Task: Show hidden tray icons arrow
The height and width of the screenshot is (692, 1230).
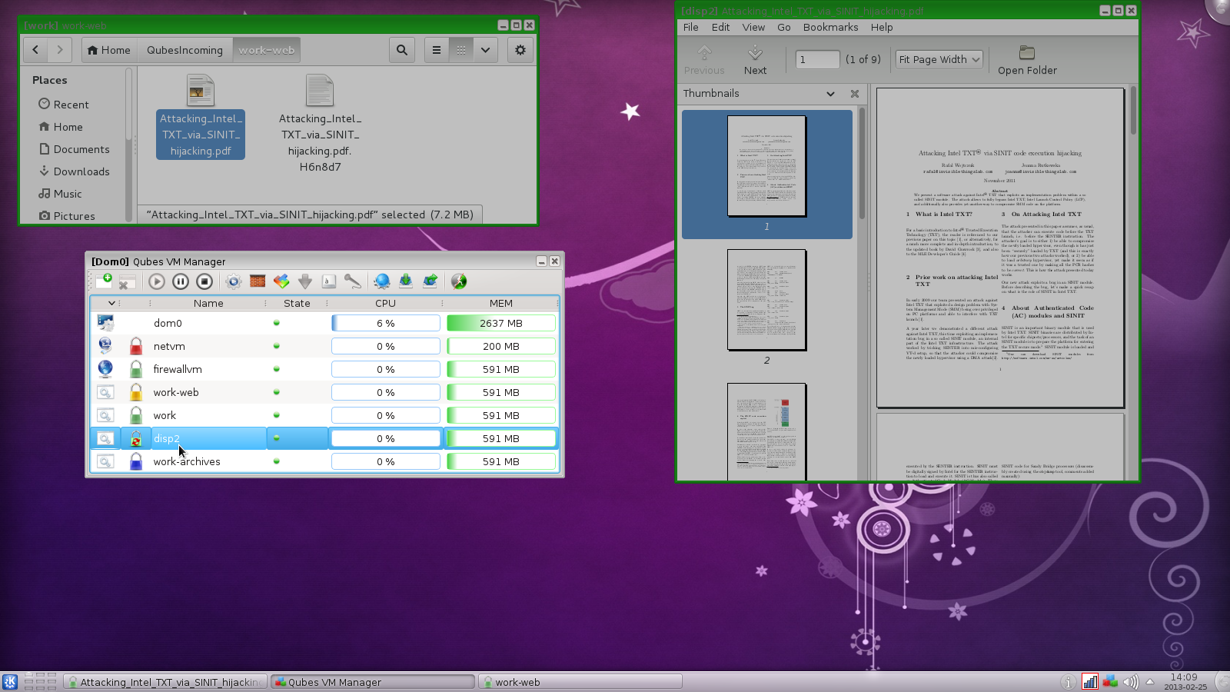Action: pyautogui.click(x=1150, y=682)
